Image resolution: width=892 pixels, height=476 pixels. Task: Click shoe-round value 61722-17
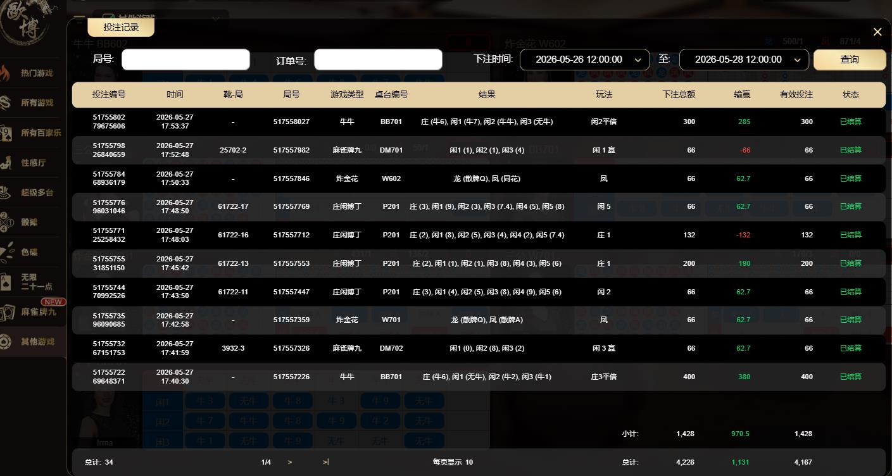pos(233,206)
